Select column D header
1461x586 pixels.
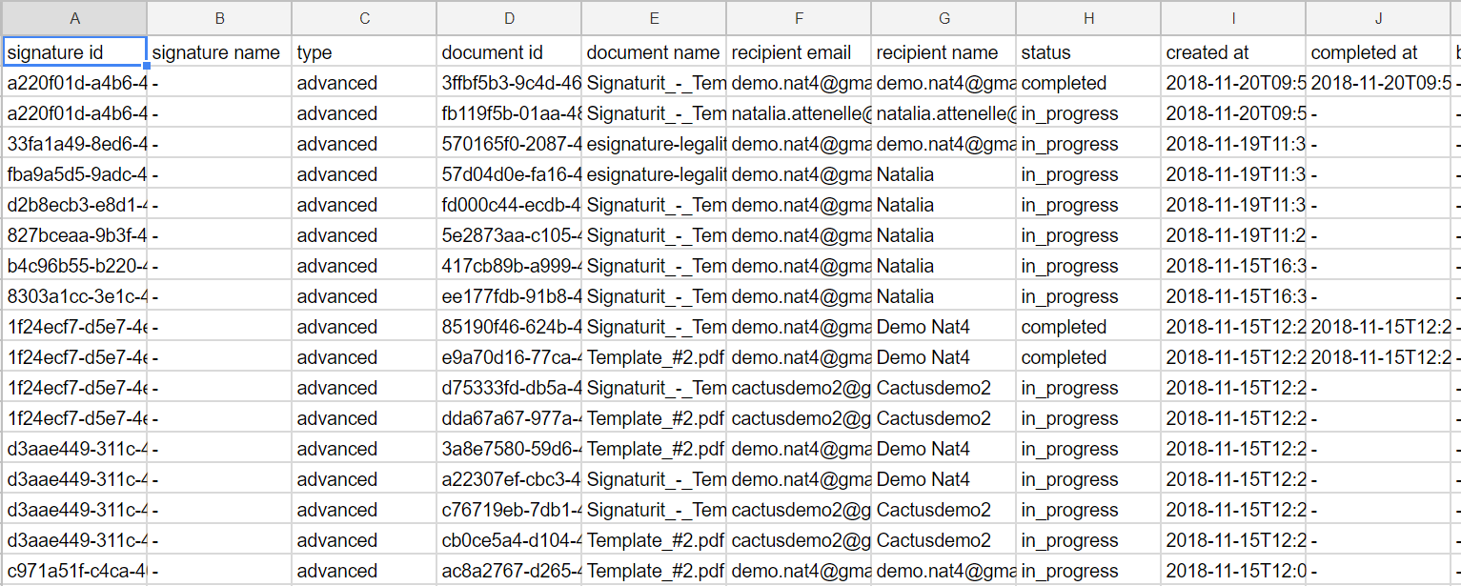coord(509,18)
